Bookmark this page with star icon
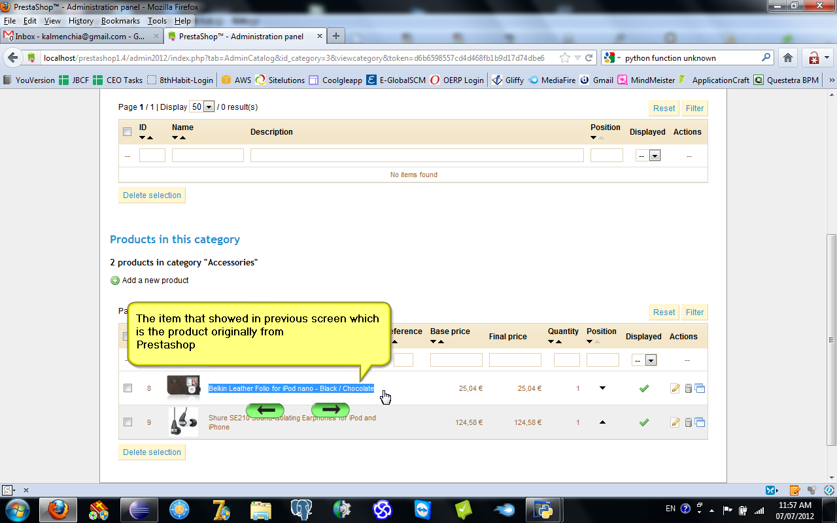 pyautogui.click(x=565, y=58)
